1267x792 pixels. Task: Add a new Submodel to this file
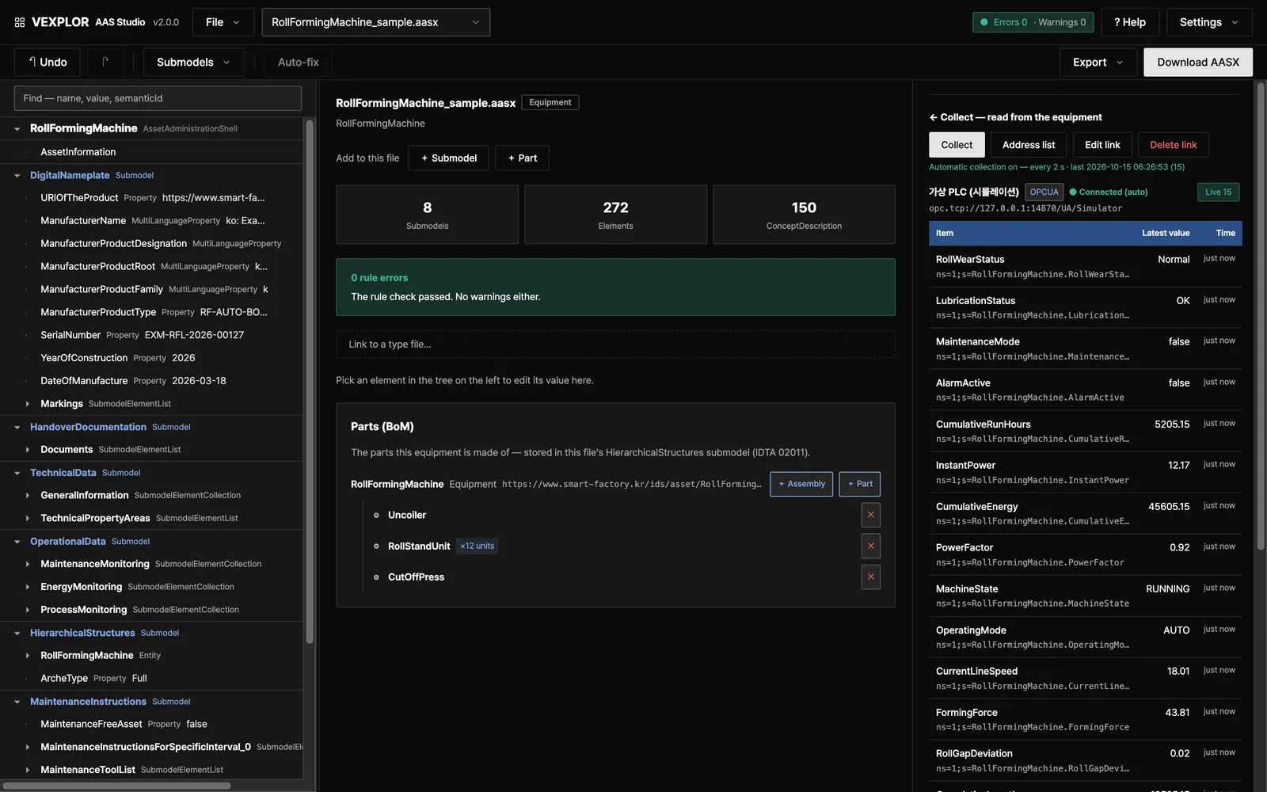(x=448, y=158)
